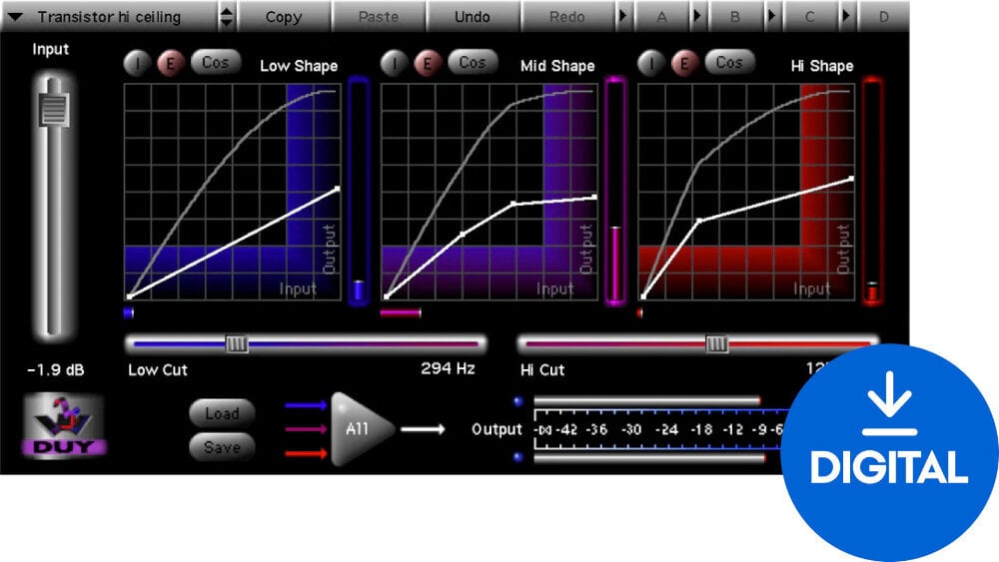Click the Mid Shape curve middle breakpoint
This screenshot has height=562, width=999.
pyautogui.click(x=463, y=235)
